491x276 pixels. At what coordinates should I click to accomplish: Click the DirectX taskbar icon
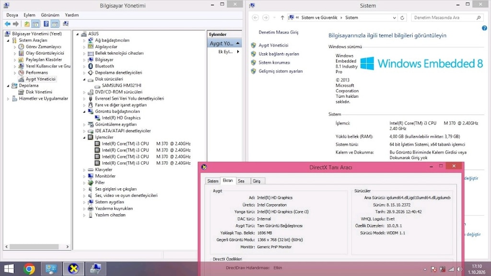pyautogui.click(x=73, y=269)
